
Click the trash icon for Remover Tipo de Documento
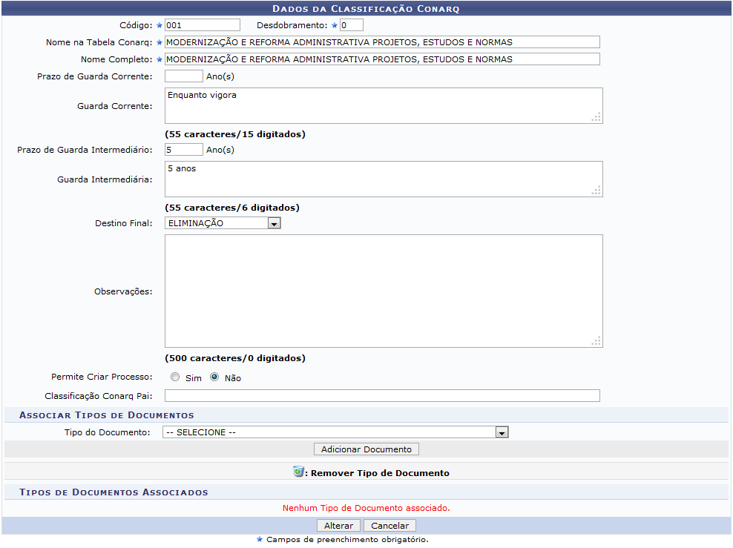[298, 472]
